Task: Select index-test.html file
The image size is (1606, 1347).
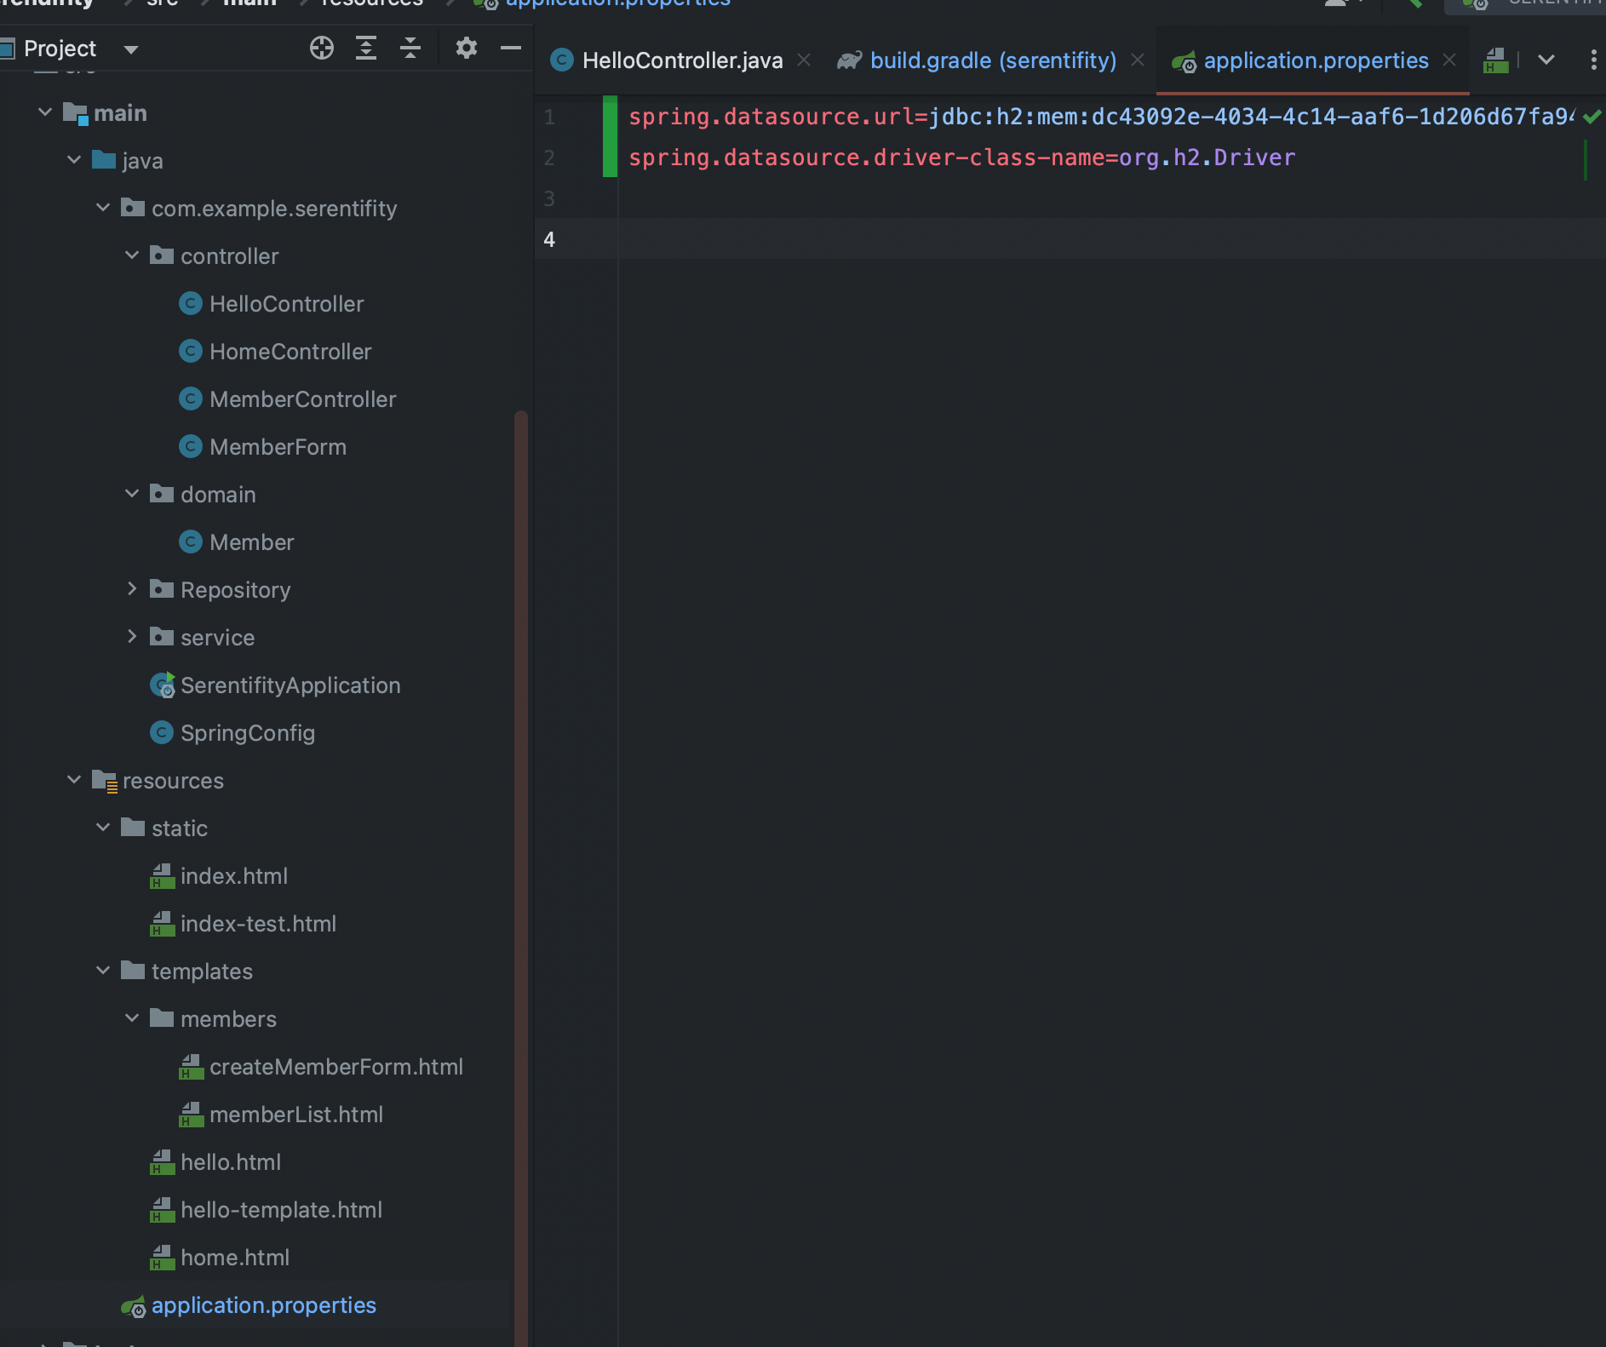Action: click(x=258, y=924)
